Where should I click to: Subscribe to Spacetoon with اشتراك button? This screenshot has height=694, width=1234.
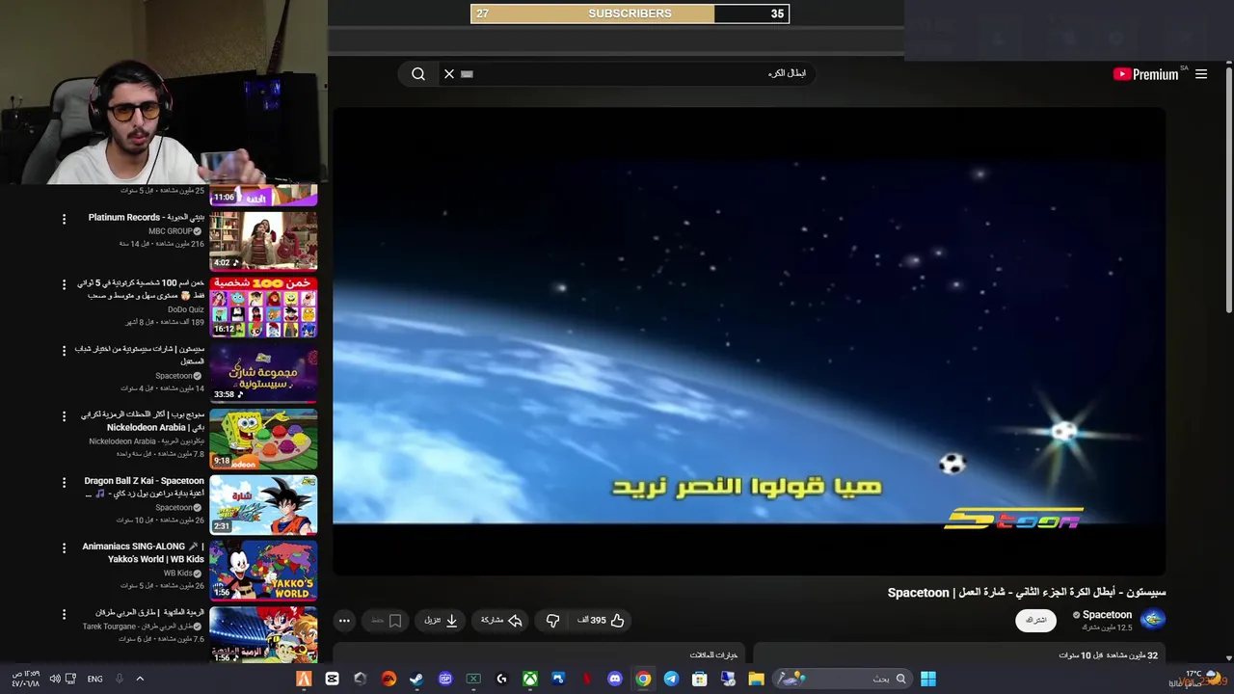[x=1035, y=621]
